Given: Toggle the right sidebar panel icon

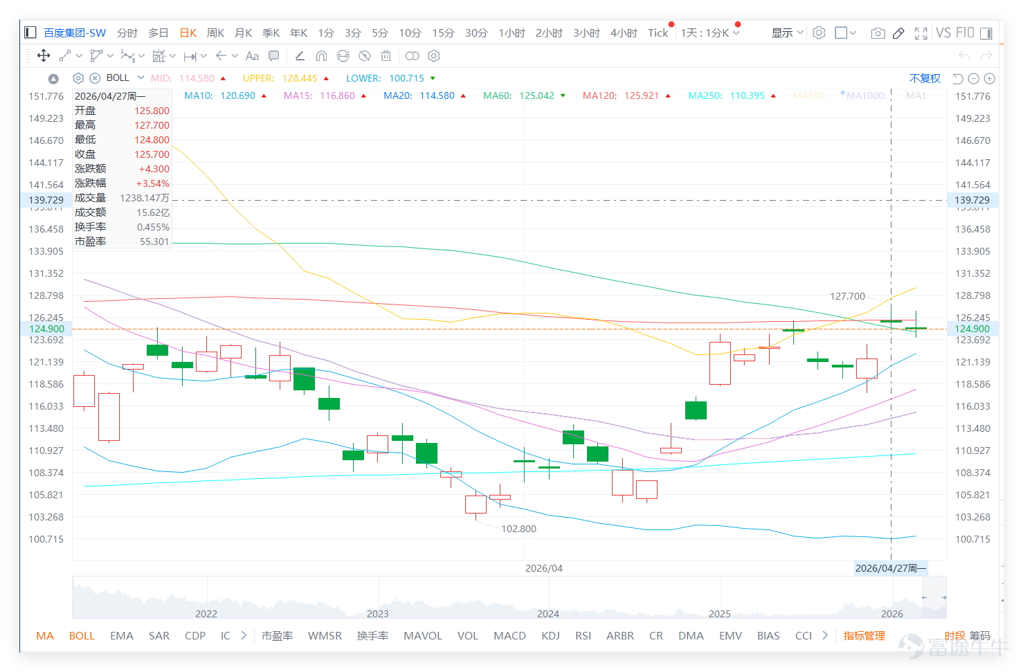Looking at the screenshot, I should point(986,33).
